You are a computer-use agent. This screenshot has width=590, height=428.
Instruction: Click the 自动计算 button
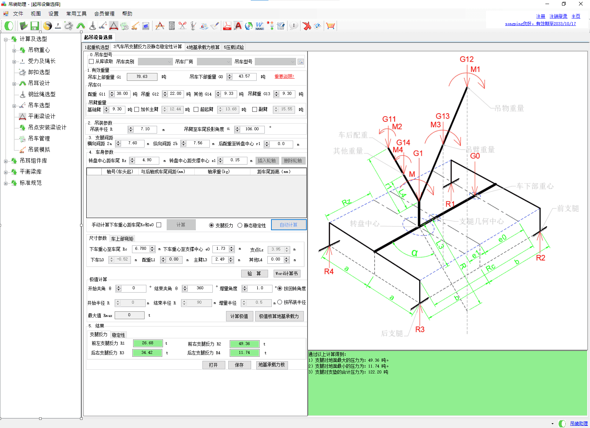pos(288,225)
